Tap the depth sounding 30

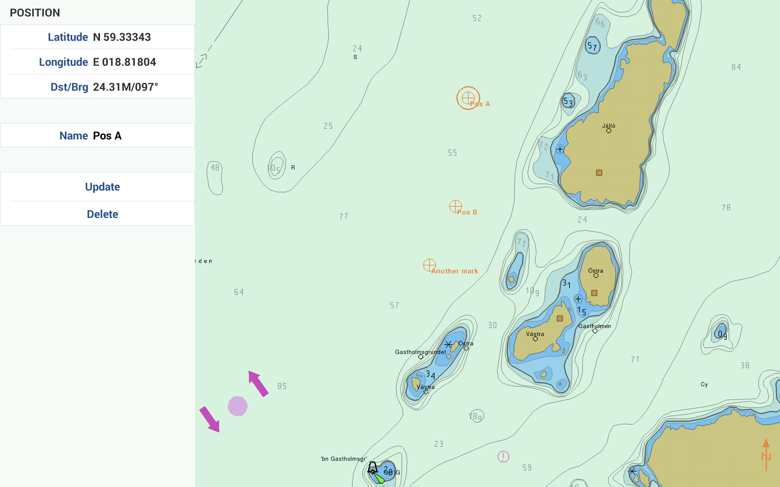click(492, 325)
